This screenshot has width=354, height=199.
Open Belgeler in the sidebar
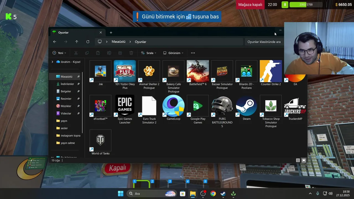pyautogui.click(x=66, y=91)
